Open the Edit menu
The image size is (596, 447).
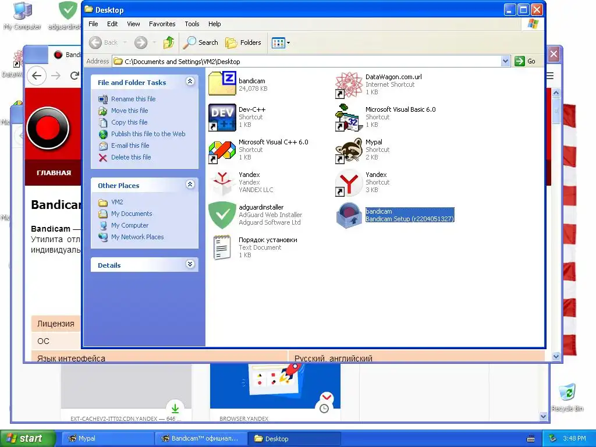tap(112, 24)
